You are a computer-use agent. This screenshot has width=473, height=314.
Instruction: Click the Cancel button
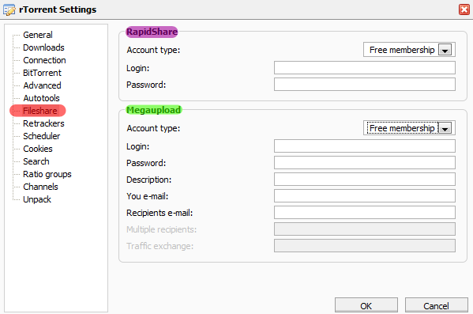point(436,305)
